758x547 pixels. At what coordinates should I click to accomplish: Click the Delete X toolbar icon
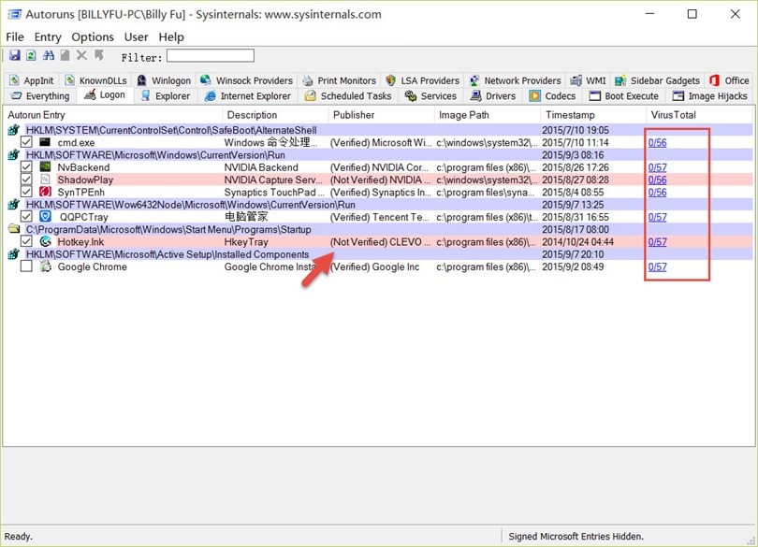point(81,55)
